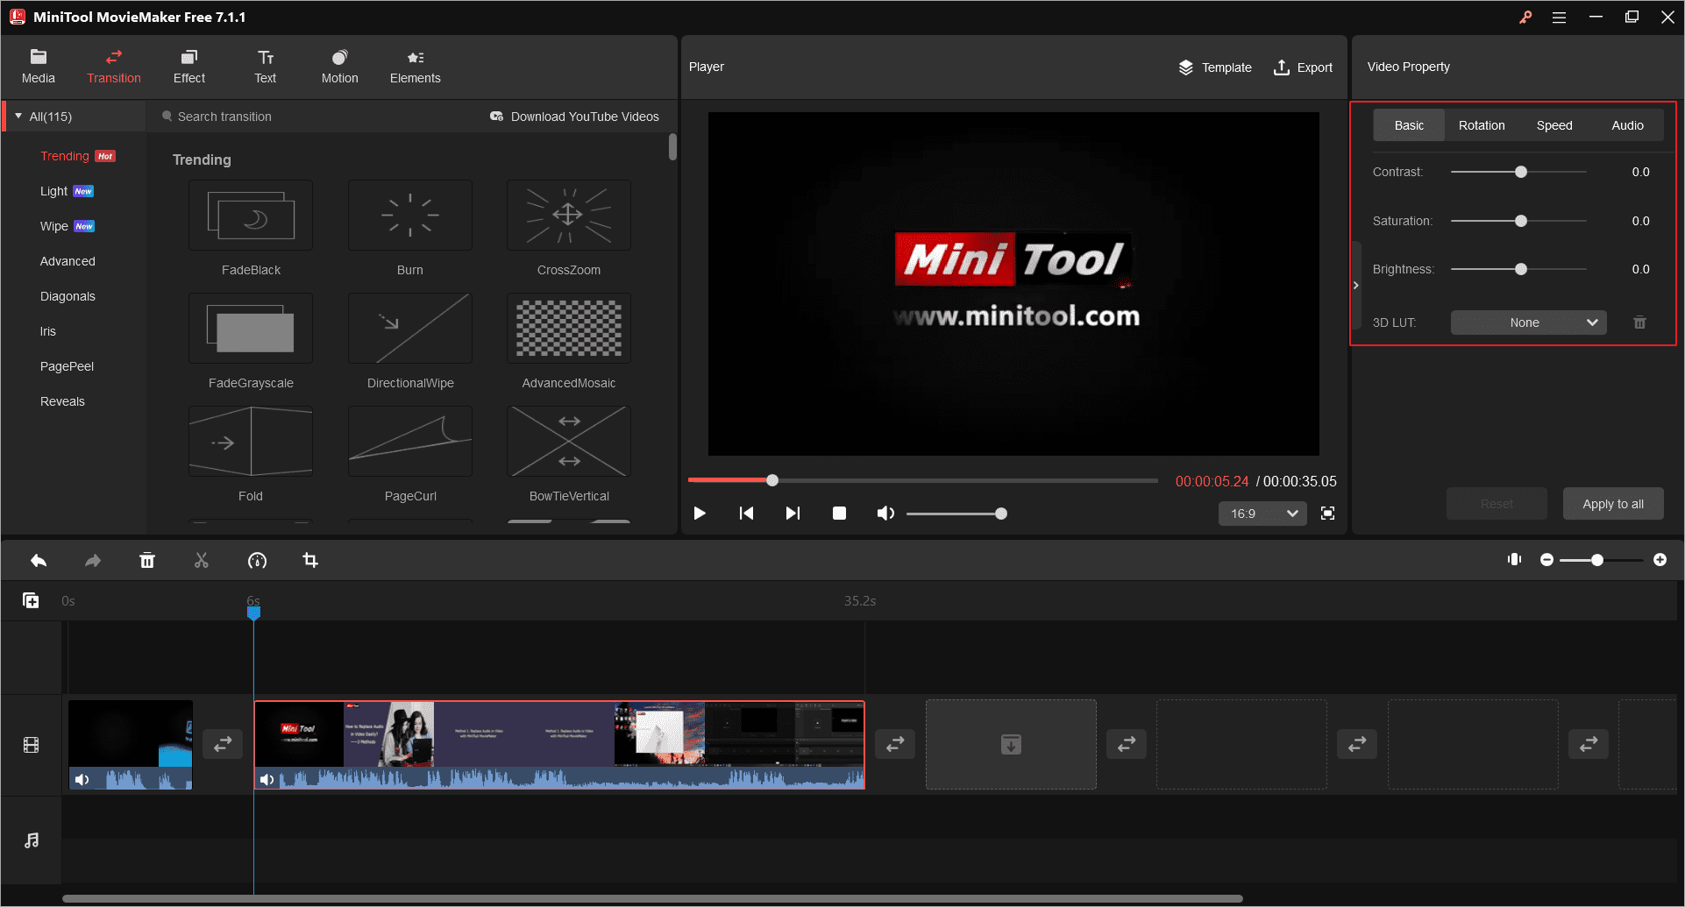Zoom out the timeline
1685x907 pixels.
pos(1546,559)
